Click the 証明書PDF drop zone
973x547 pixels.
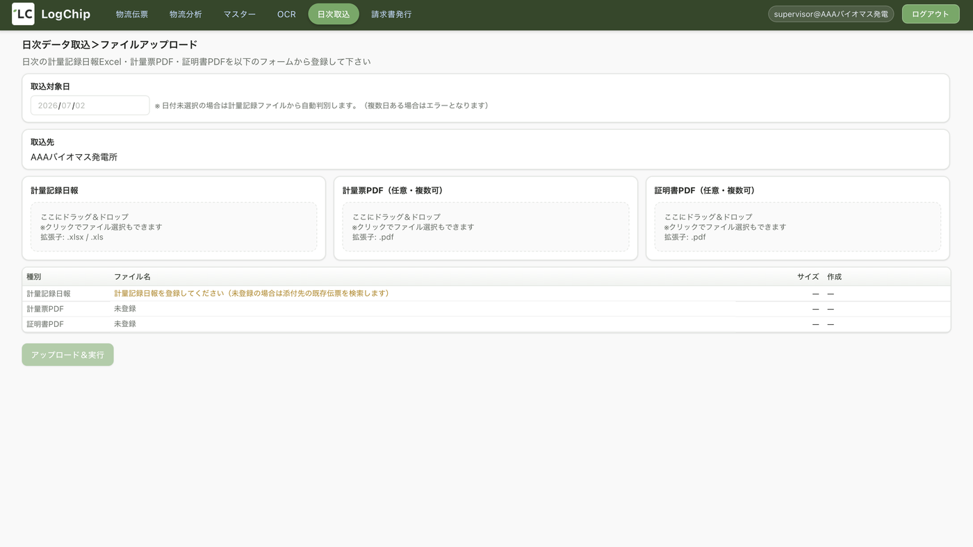[x=798, y=227]
